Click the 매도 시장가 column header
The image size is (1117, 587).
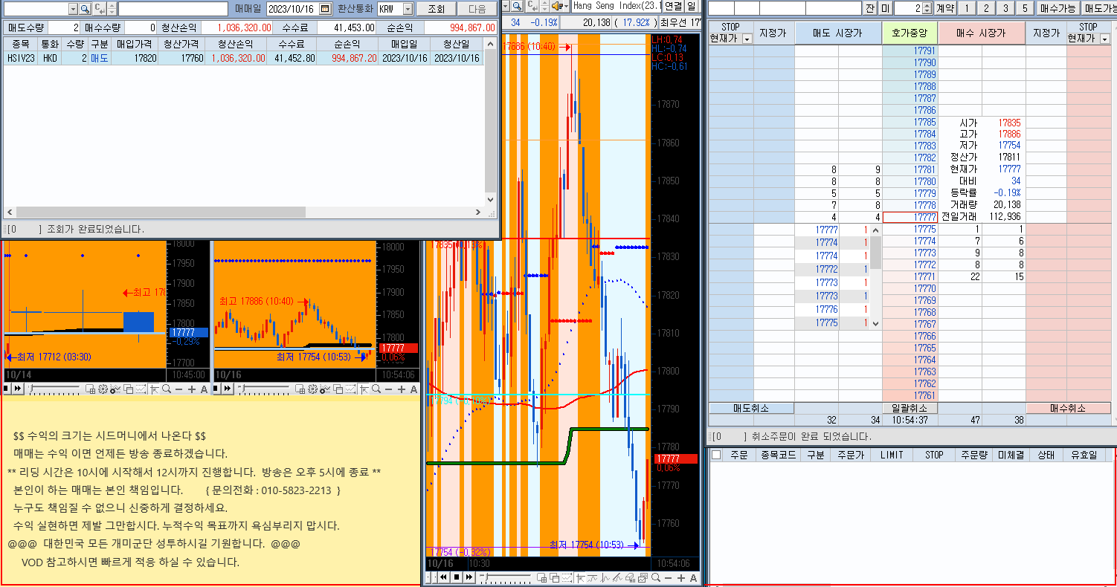[838, 33]
